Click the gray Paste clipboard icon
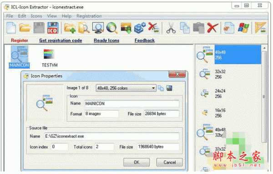 tap(199, 28)
